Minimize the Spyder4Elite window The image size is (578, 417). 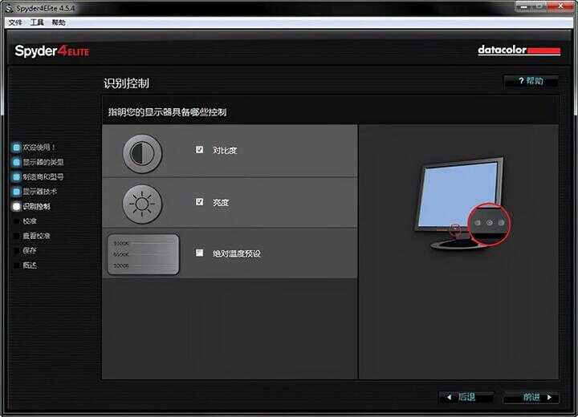point(523,6)
